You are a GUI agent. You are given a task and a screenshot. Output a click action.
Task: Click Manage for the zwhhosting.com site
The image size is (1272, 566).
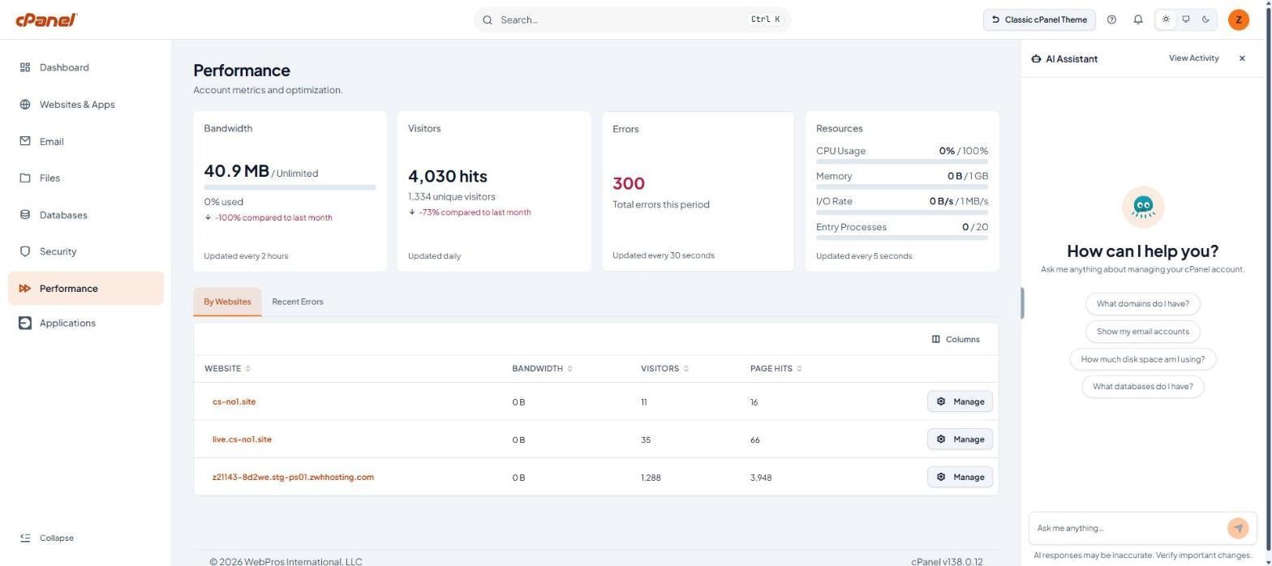click(x=960, y=477)
